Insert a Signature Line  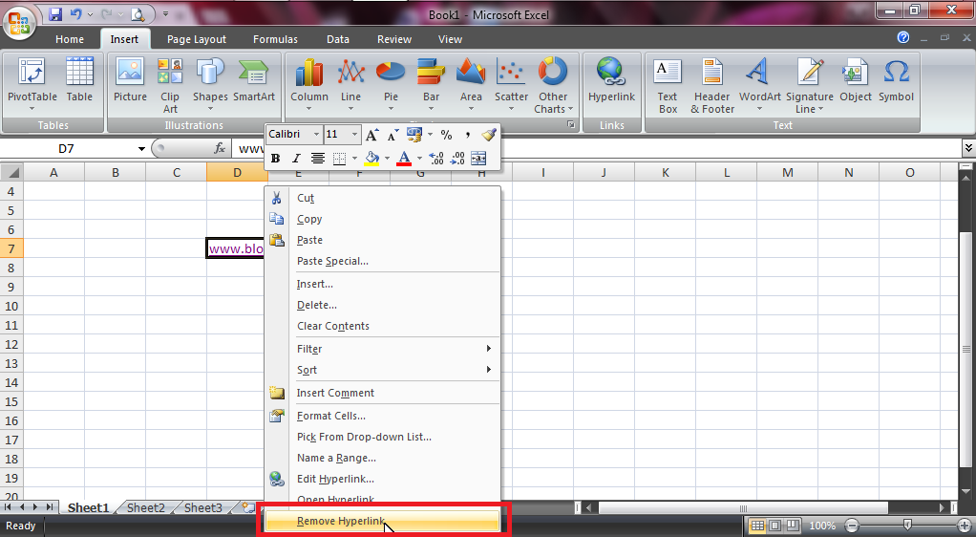(809, 85)
